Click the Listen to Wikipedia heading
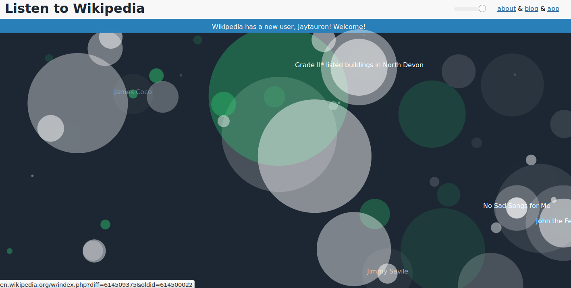Viewport: 571px width, 288px height. (75, 8)
